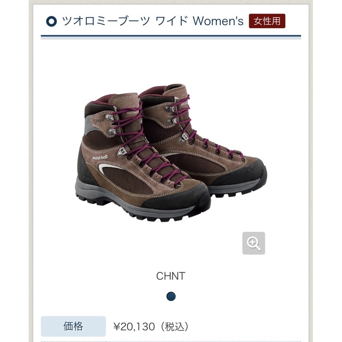The image size is (342, 342).
Task: Click the blue divider line under title
Action: pyautogui.click(x=171, y=36)
